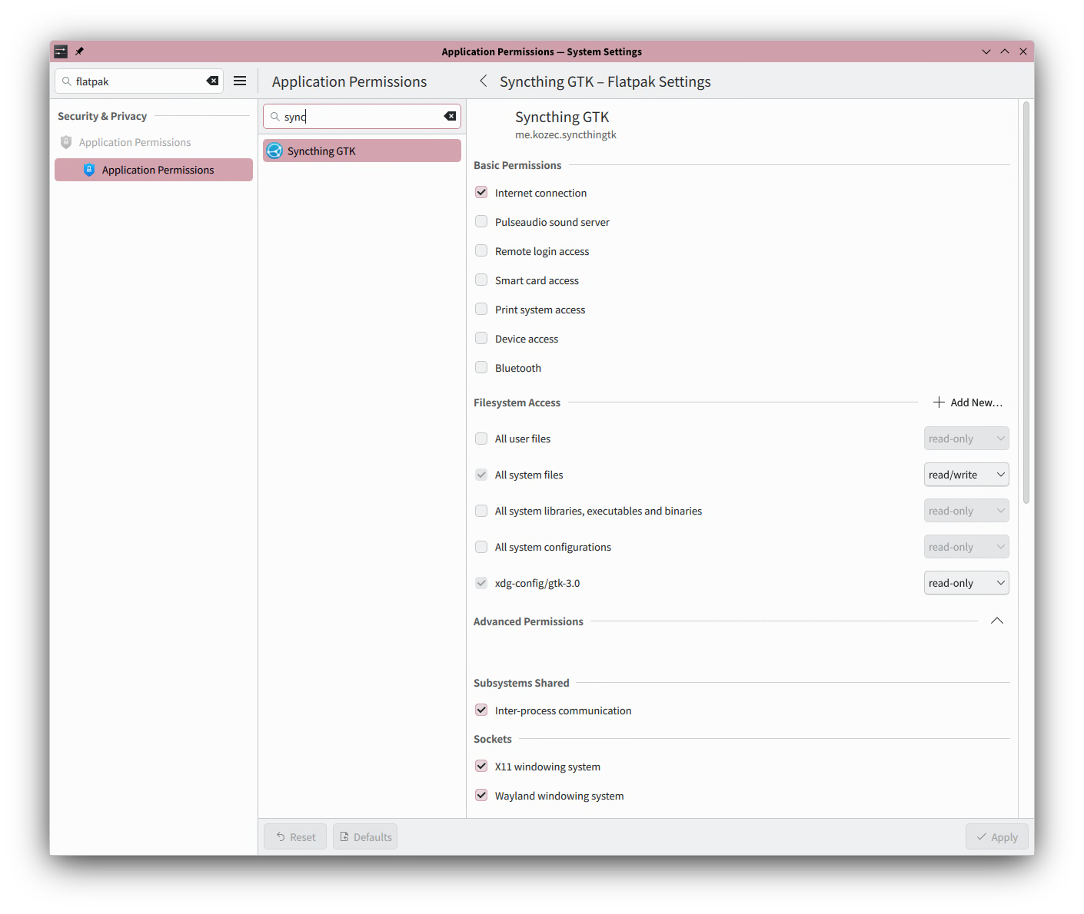Uncheck the All system files checkbox
The height and width of the screenshot is (914, 1084).
coord(481,475)
